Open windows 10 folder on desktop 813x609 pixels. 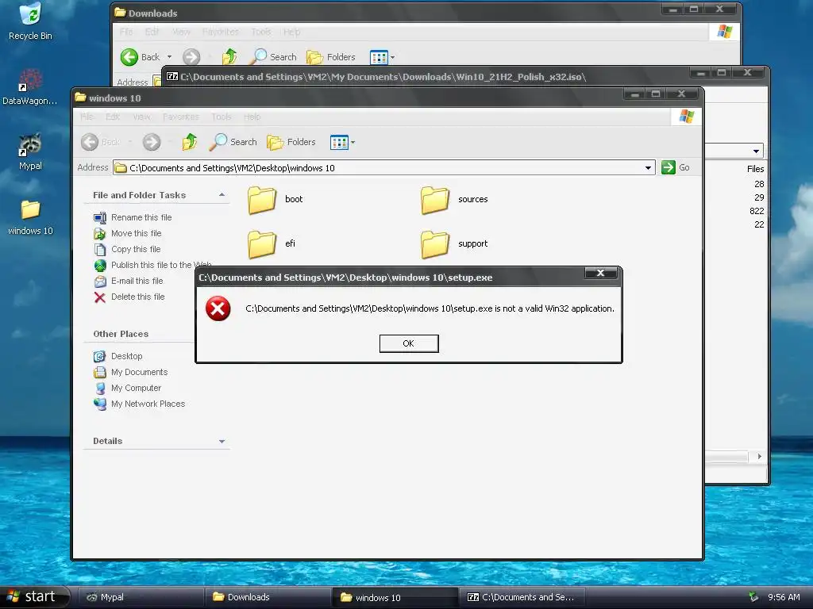pyautogui.click(x=30, y=217)
